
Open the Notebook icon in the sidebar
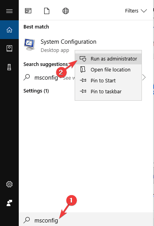pyautogui.click(x=9, y=48)
